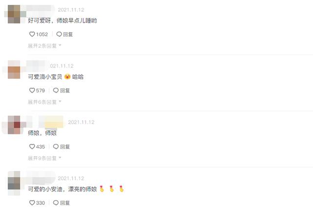Like the comment with 1052 likes
This screenshot has width=313, height=210.
[32, 34]
